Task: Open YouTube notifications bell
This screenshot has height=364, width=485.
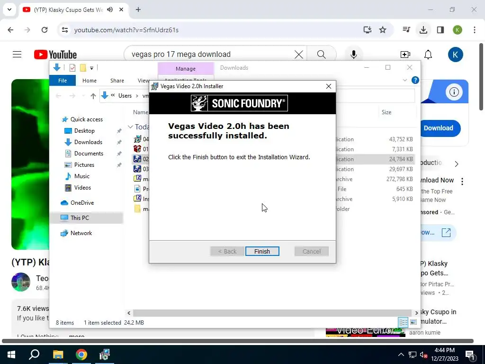Action: [x=428, y=55]
